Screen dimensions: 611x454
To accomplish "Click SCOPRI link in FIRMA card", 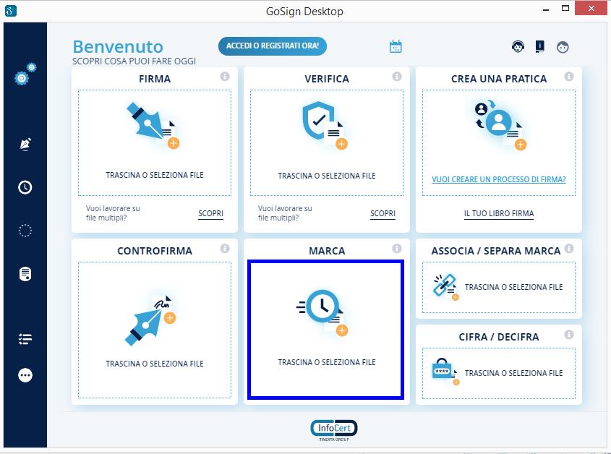I will pos(210,213).
